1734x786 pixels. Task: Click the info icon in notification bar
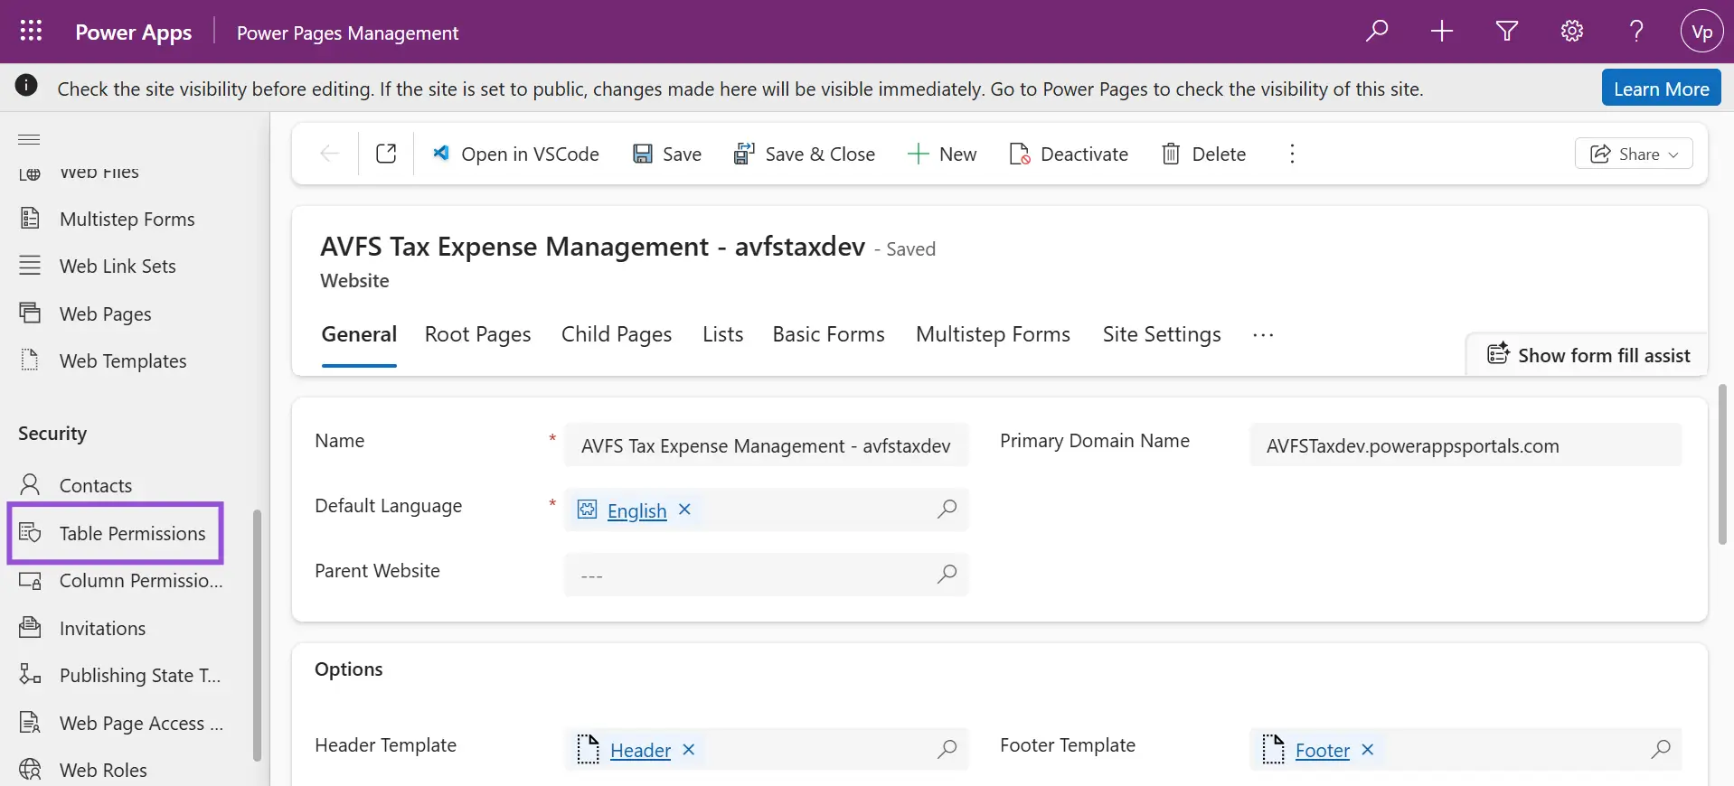click(26, 86)
